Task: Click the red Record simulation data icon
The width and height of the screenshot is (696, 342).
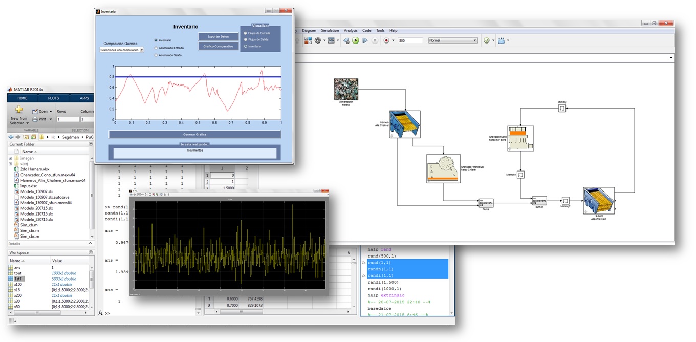Action: coord(386,40)
